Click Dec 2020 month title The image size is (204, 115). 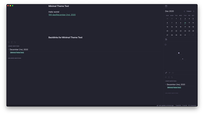point(169,11)
